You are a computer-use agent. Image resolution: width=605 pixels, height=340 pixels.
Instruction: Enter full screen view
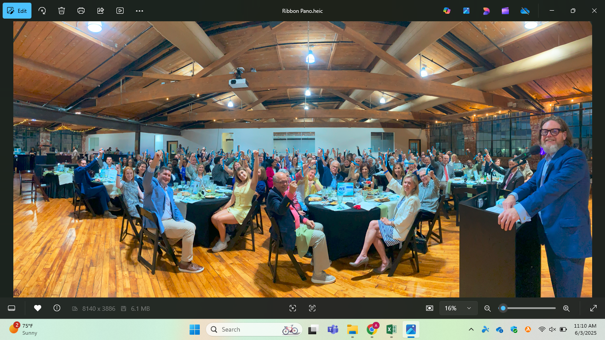(x=593, y=308)
